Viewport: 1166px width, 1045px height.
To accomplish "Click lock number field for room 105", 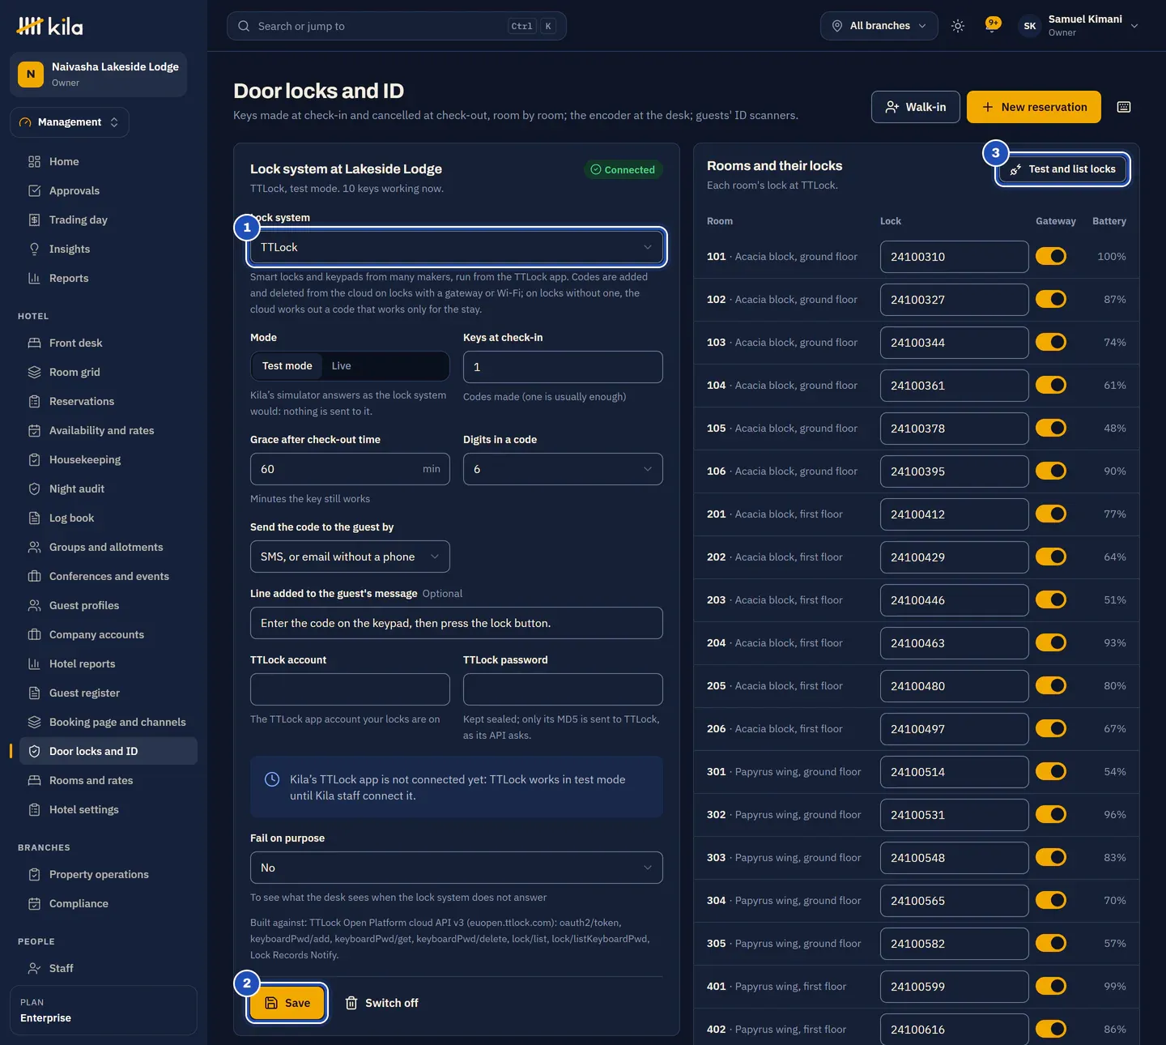I will click(x=955, y=429).
